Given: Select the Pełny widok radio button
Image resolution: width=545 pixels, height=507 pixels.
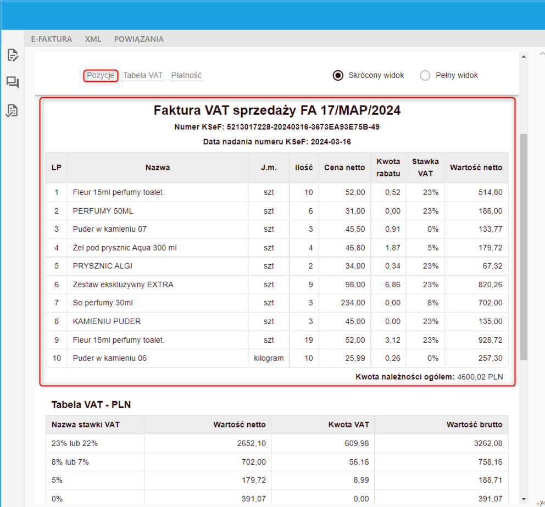Looking at the screenshot, I should (425, 75).
